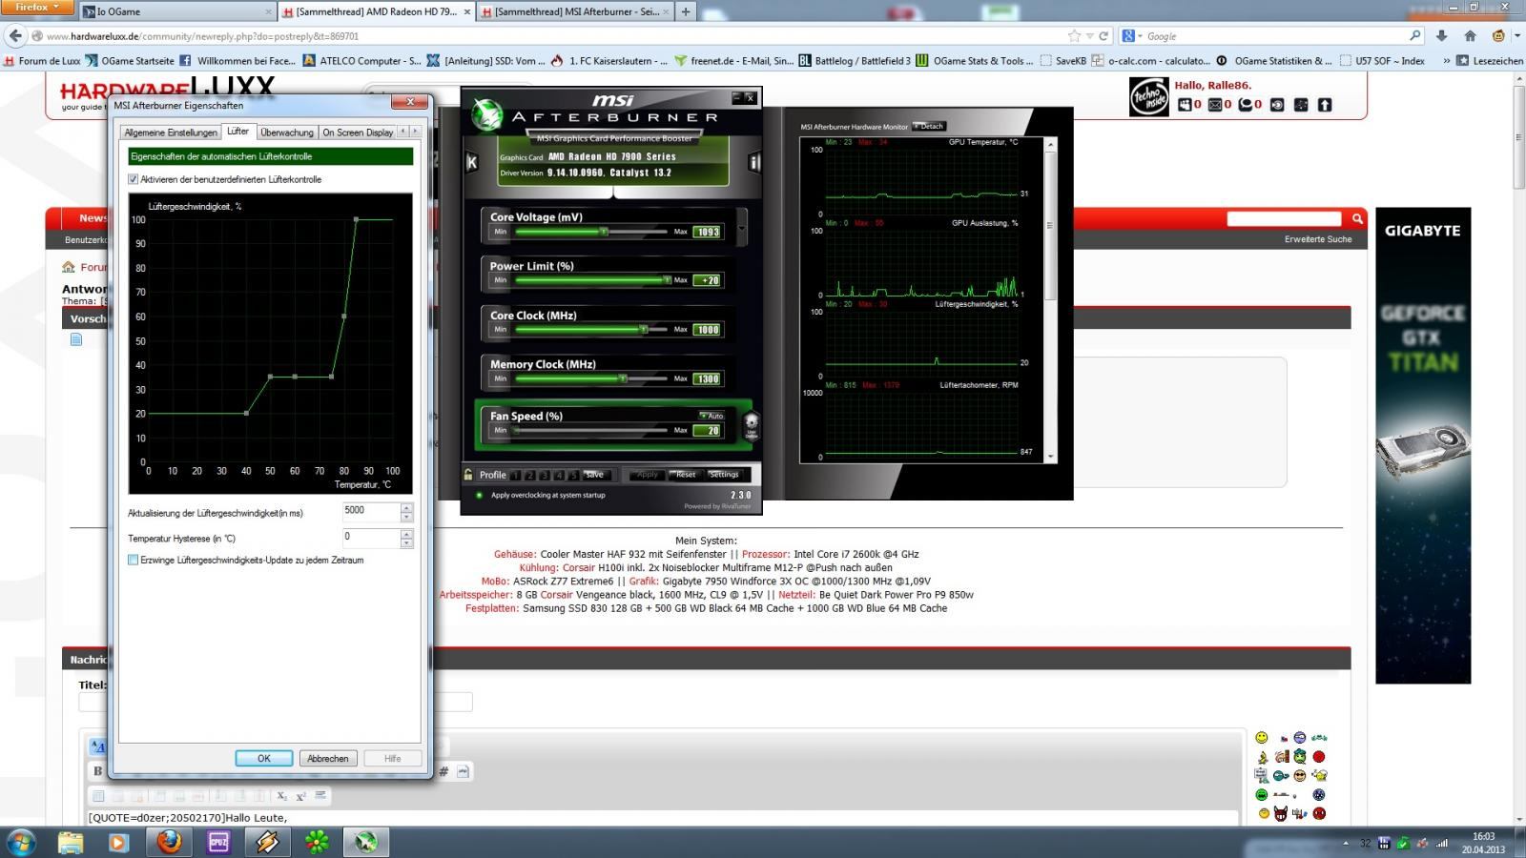Click the forum up-arrow icon near Ralle86

point(1325,105)
